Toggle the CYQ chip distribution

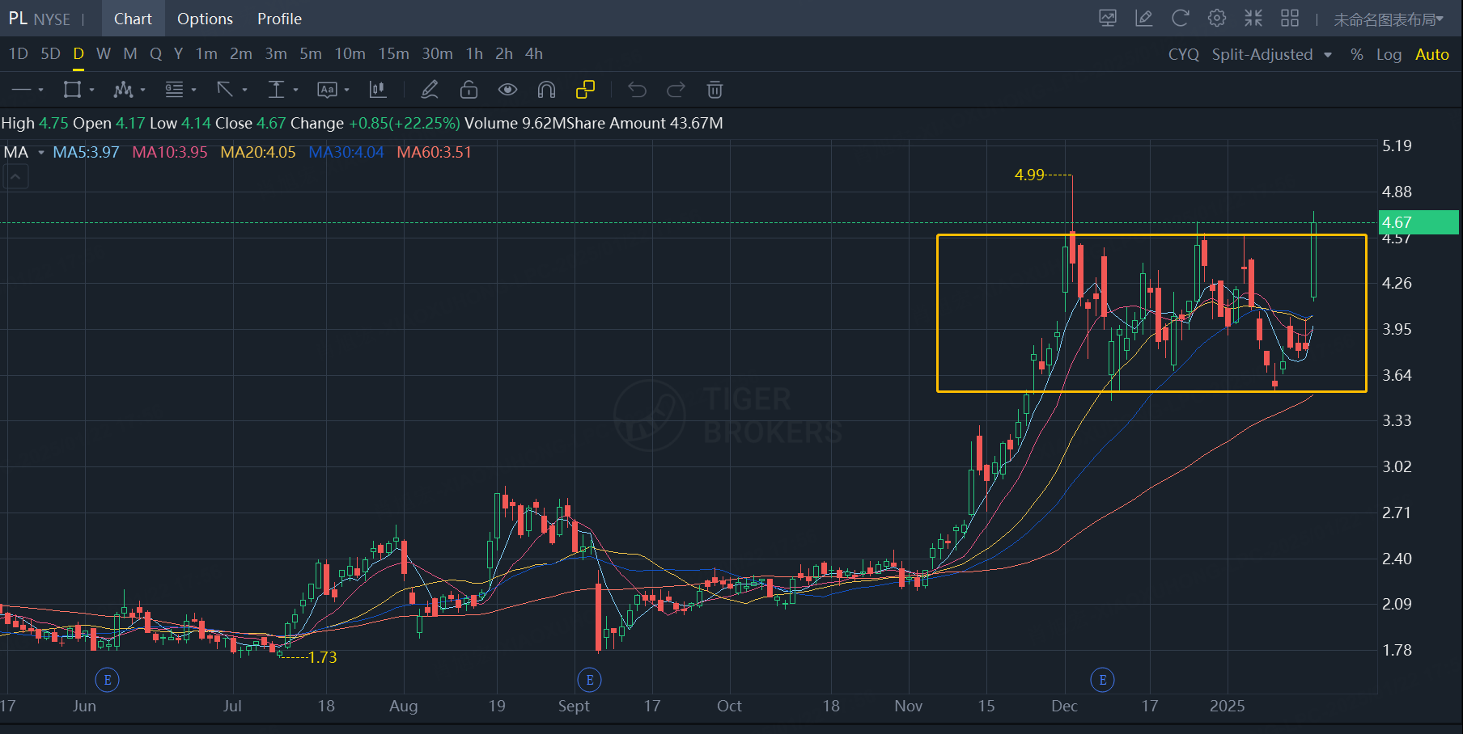point(1184,54)
